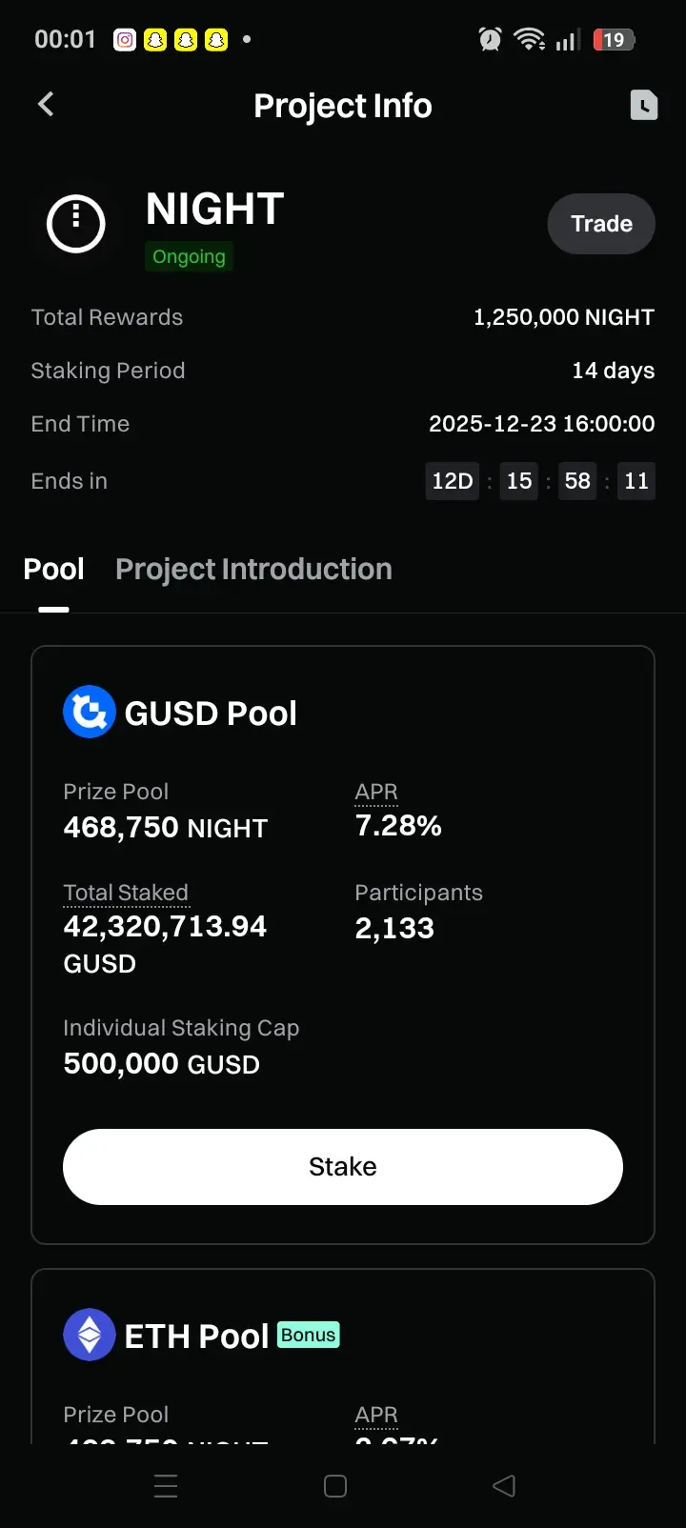Tap the ETH Pool Ethereum icon
This screenshot has width=686, height=1528.
point(90,1335)
